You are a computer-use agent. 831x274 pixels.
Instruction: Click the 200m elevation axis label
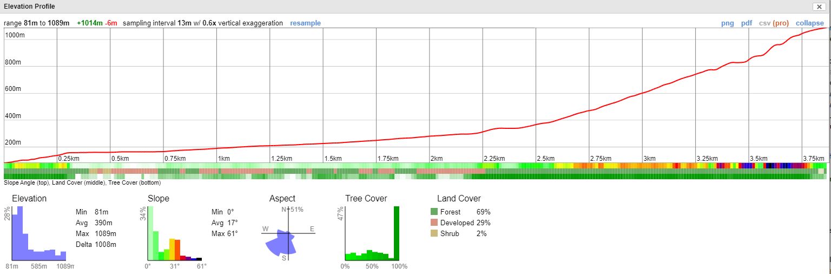point(13,142)
